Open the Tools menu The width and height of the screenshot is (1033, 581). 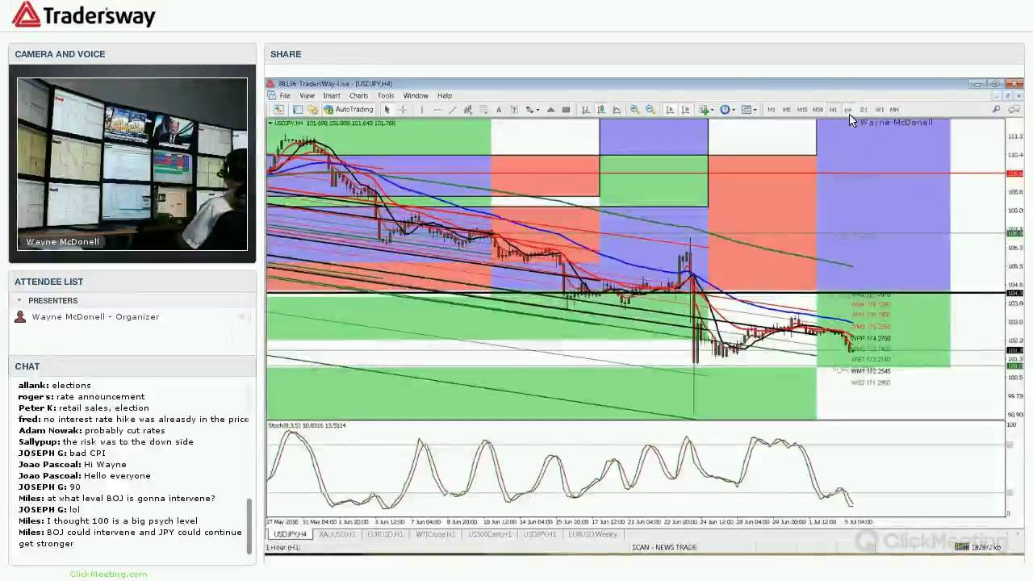click(x=386, y=96)
